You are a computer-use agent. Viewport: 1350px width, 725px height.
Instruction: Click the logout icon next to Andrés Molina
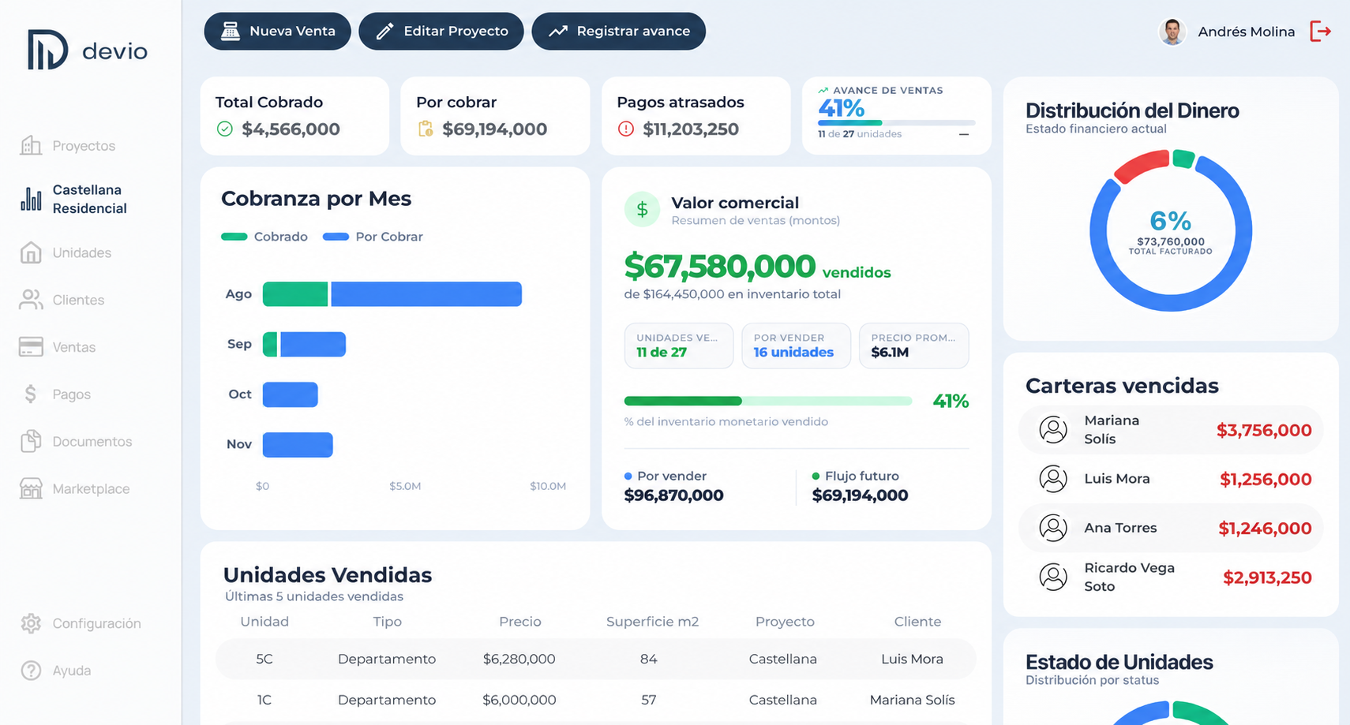1321,32
